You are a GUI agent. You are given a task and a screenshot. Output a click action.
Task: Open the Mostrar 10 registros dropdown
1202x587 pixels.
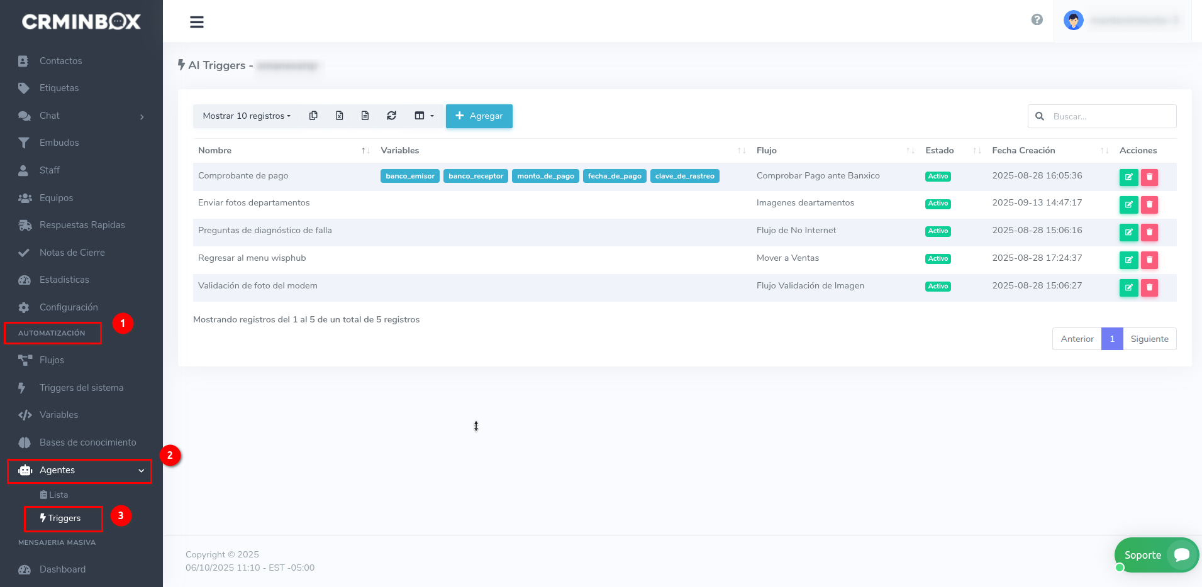pyautogui.click(x=246, y=116)
